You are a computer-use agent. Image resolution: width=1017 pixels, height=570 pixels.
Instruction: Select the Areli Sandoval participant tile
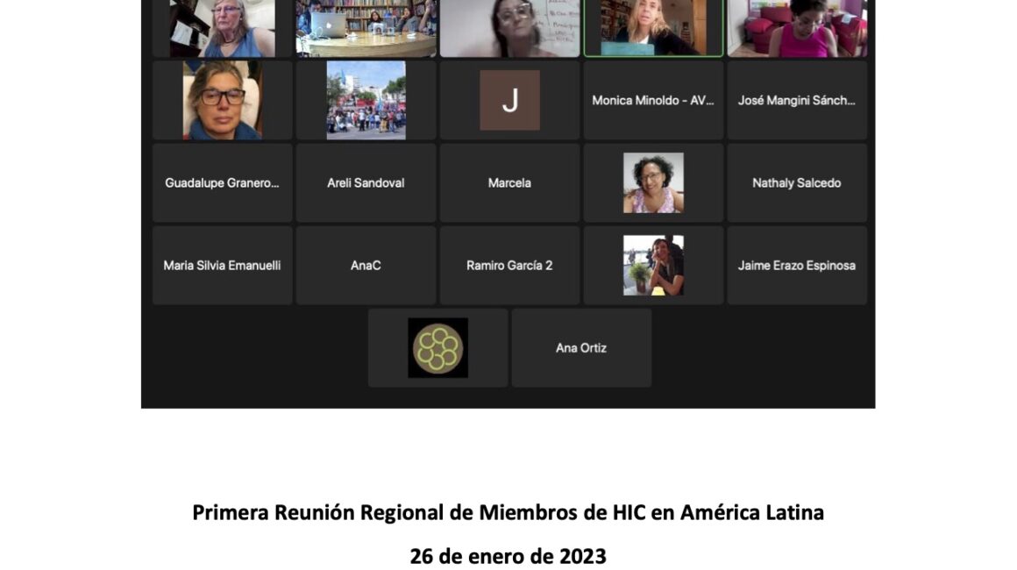coord(366,183)
